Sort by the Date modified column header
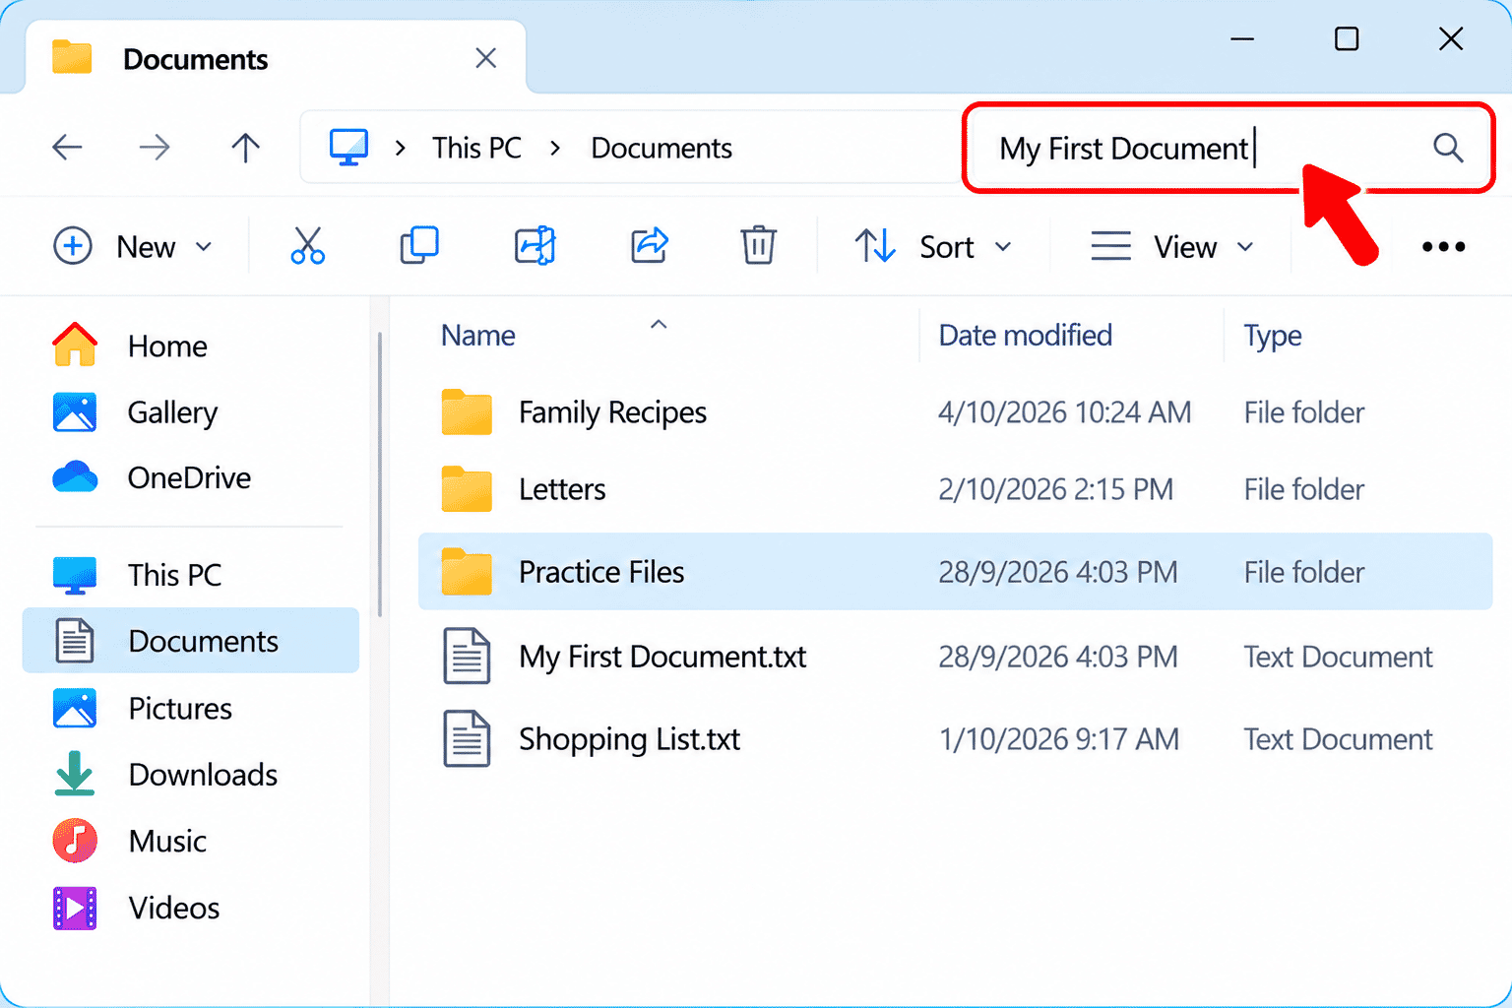This screenshot has height=1008, width=1512. [1025, 336]
